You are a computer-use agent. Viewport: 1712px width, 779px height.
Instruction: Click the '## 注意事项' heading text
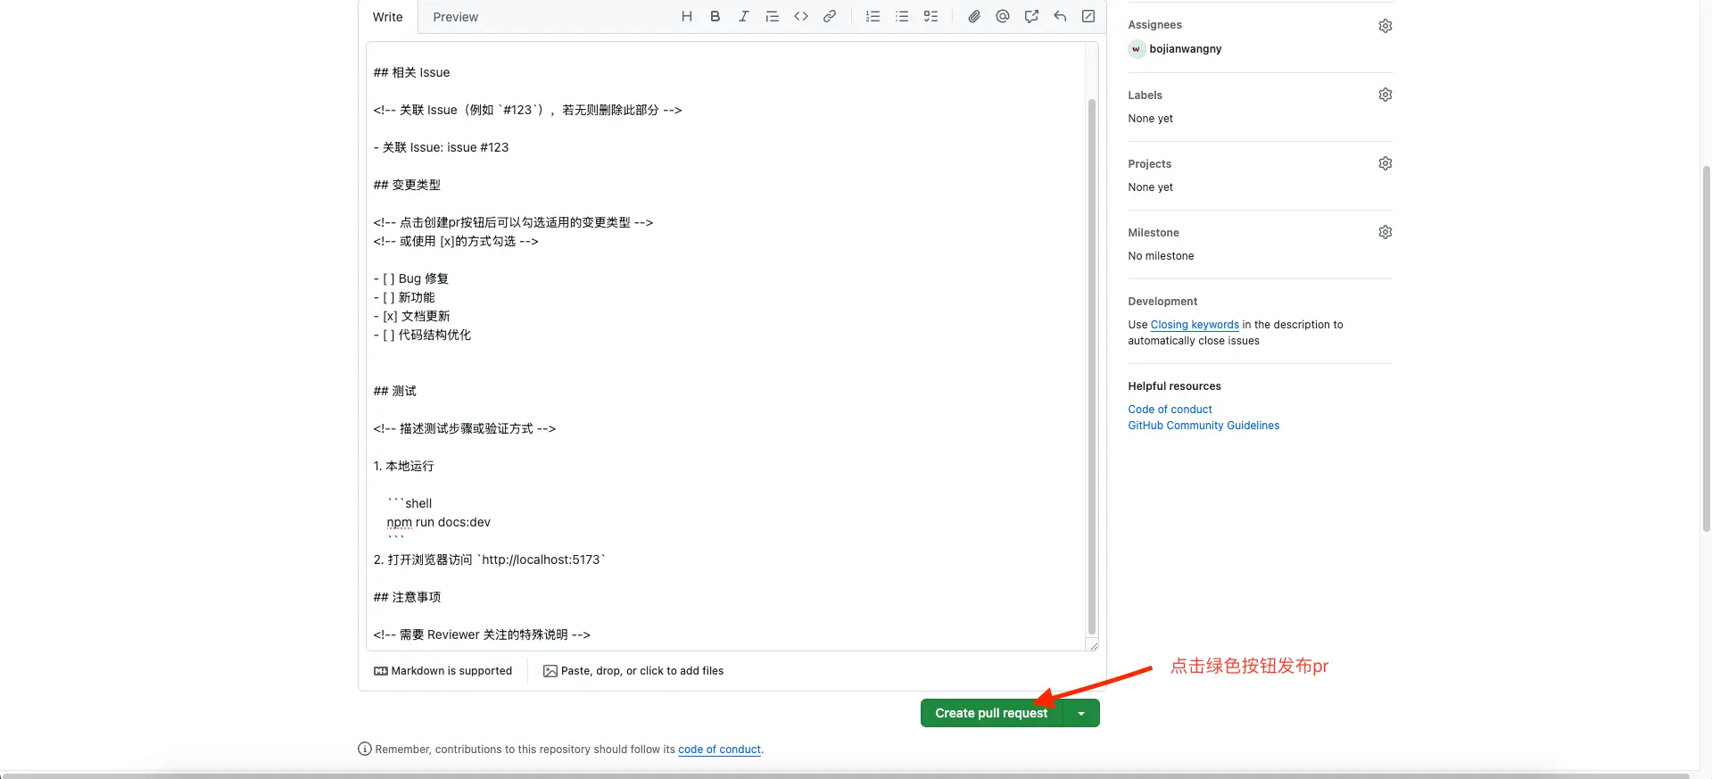(x=407, y=597)
